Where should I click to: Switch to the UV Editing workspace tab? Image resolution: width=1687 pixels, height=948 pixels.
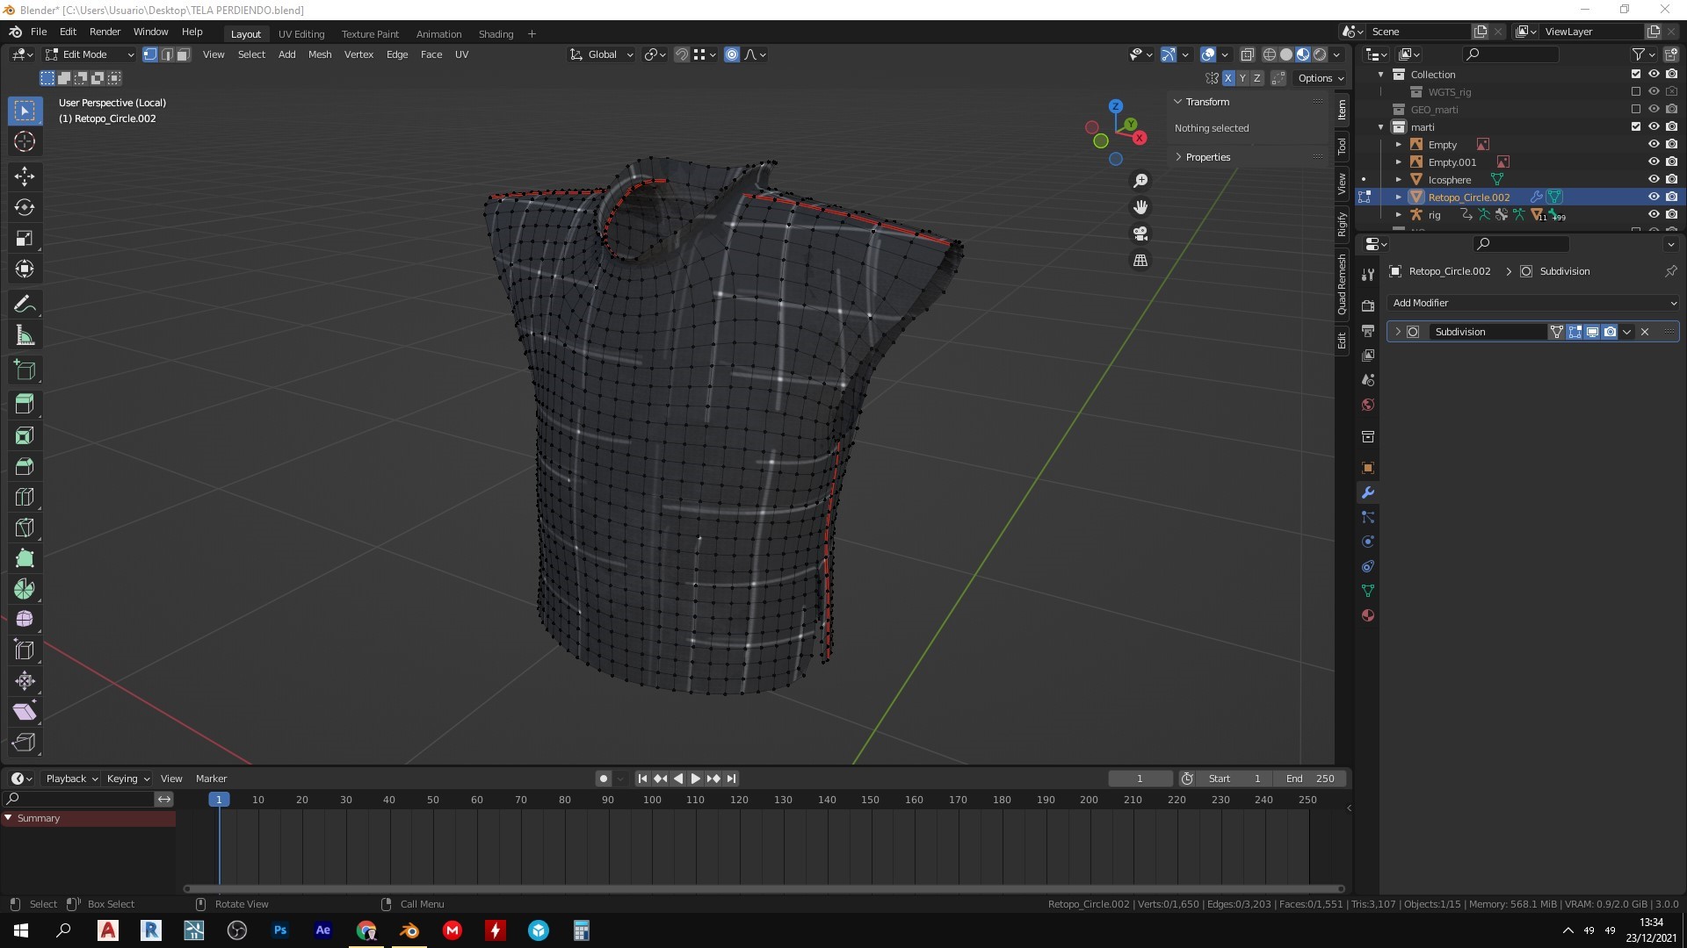tap(301, 33)
